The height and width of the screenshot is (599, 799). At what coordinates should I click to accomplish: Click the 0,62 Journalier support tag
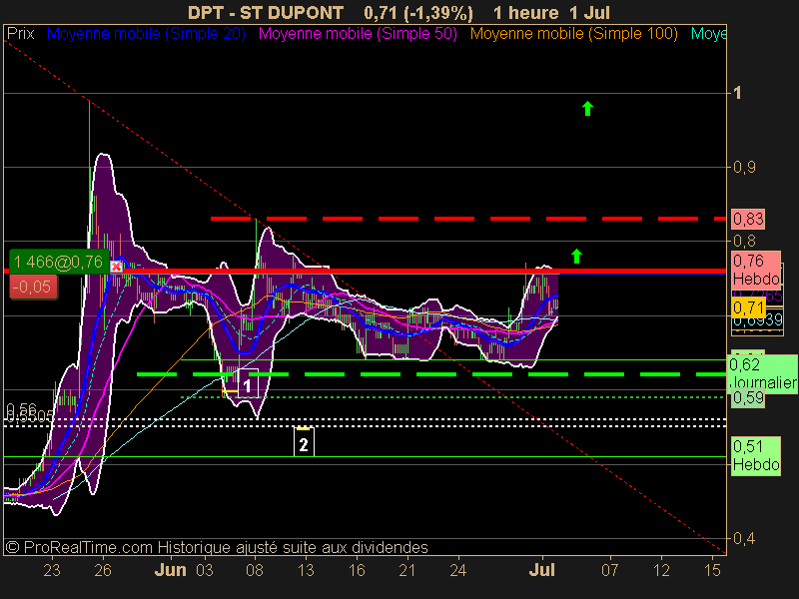point(763,373)
